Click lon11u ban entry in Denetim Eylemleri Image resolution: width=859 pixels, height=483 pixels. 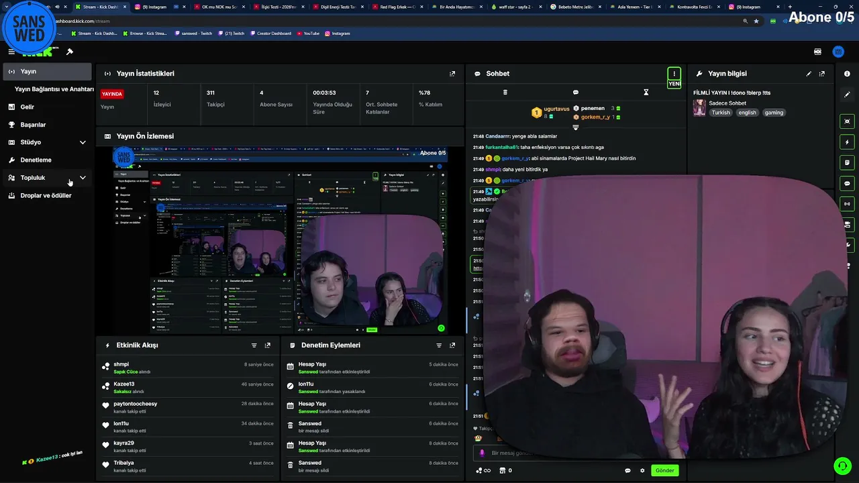point(305,384)
